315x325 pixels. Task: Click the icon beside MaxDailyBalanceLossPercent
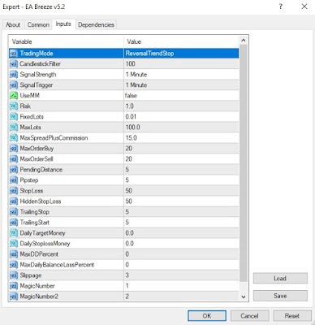(x=14, y=265)
